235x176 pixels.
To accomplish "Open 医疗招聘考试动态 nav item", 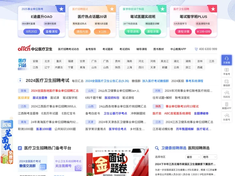I will click(69, 49).
